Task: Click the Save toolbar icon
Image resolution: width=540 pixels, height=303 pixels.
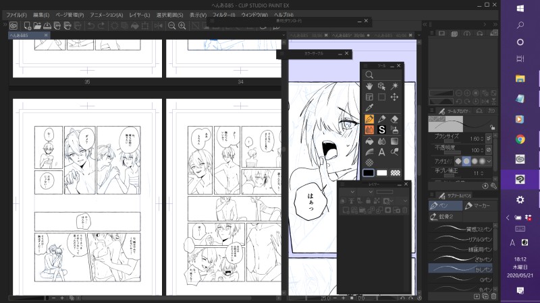Action: (47, 26)
